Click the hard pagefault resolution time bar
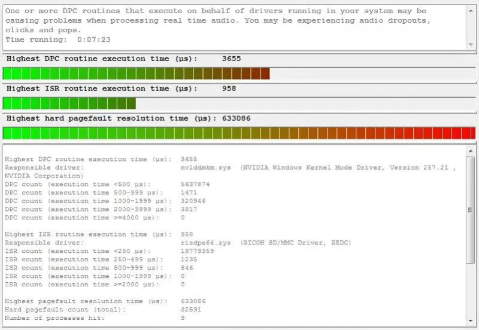 pos(239,133)
